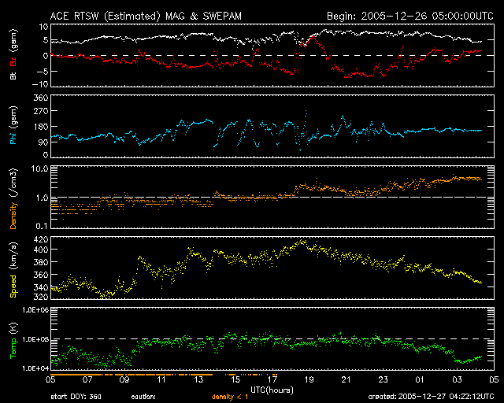Click the created 2005-12-27 timestamp
Viewport: 504px width, 403px height.
click(431, 397)
